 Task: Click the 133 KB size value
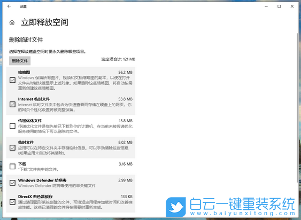click(127, 197)
